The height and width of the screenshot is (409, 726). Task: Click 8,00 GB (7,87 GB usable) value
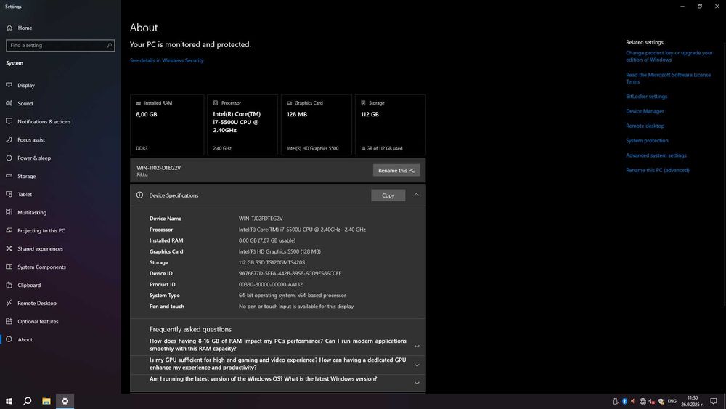pos(267,241)
